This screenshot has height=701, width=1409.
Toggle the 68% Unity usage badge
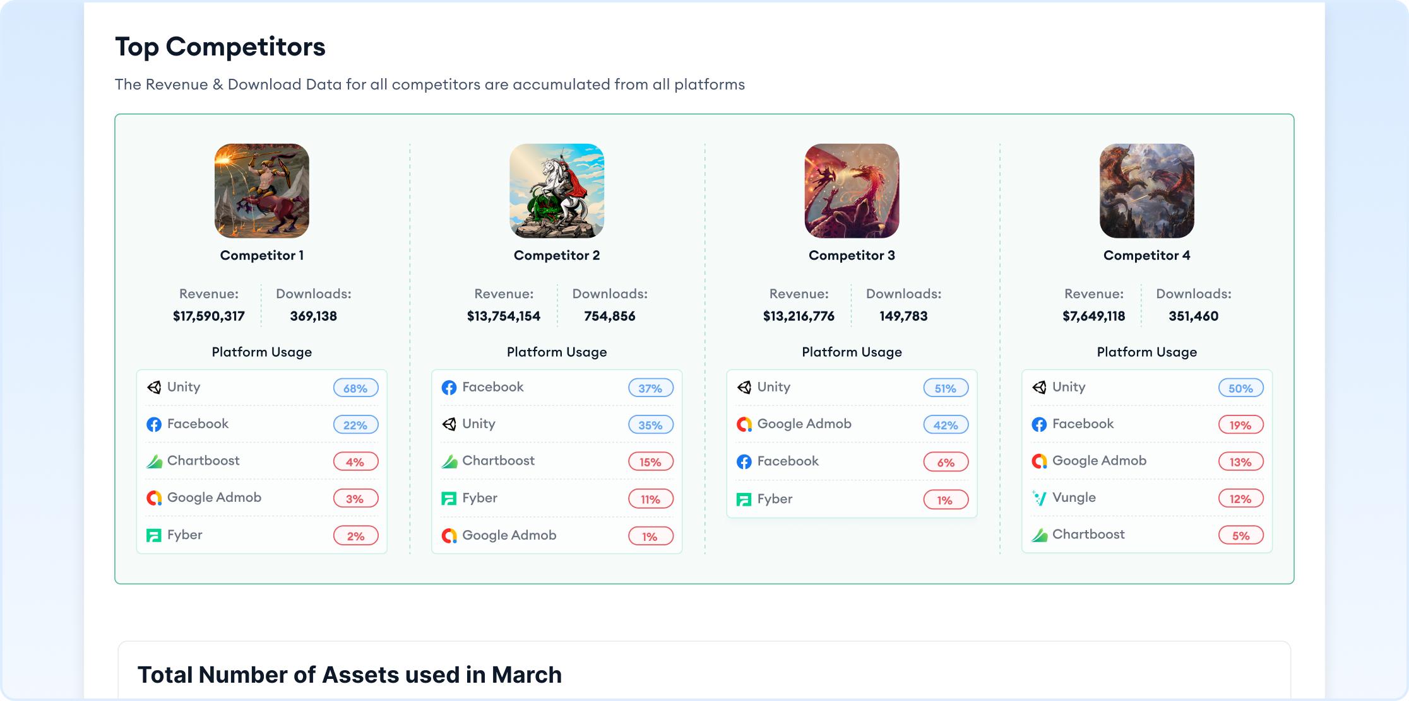click(x=355, y=388)
